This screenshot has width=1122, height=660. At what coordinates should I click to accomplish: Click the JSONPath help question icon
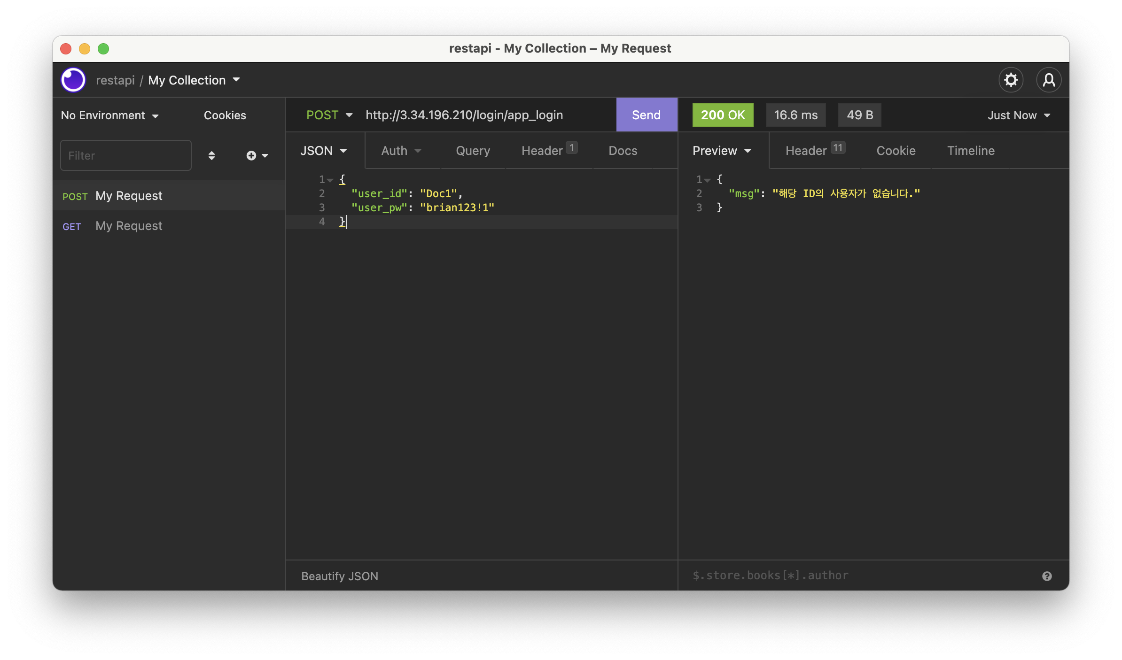pos(1047,576)
